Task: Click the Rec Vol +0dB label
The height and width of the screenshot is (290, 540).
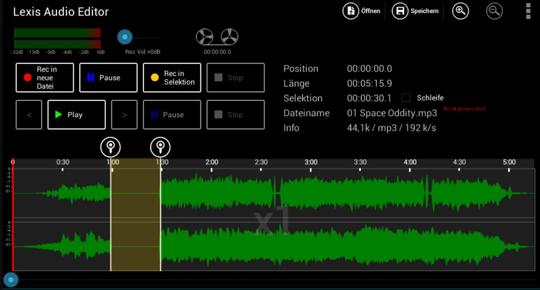Action: (x=143, y=52)
